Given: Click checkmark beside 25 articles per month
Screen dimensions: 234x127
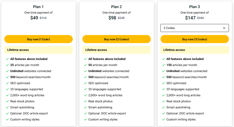Looking at the screenshot, I should click(7, 65).
